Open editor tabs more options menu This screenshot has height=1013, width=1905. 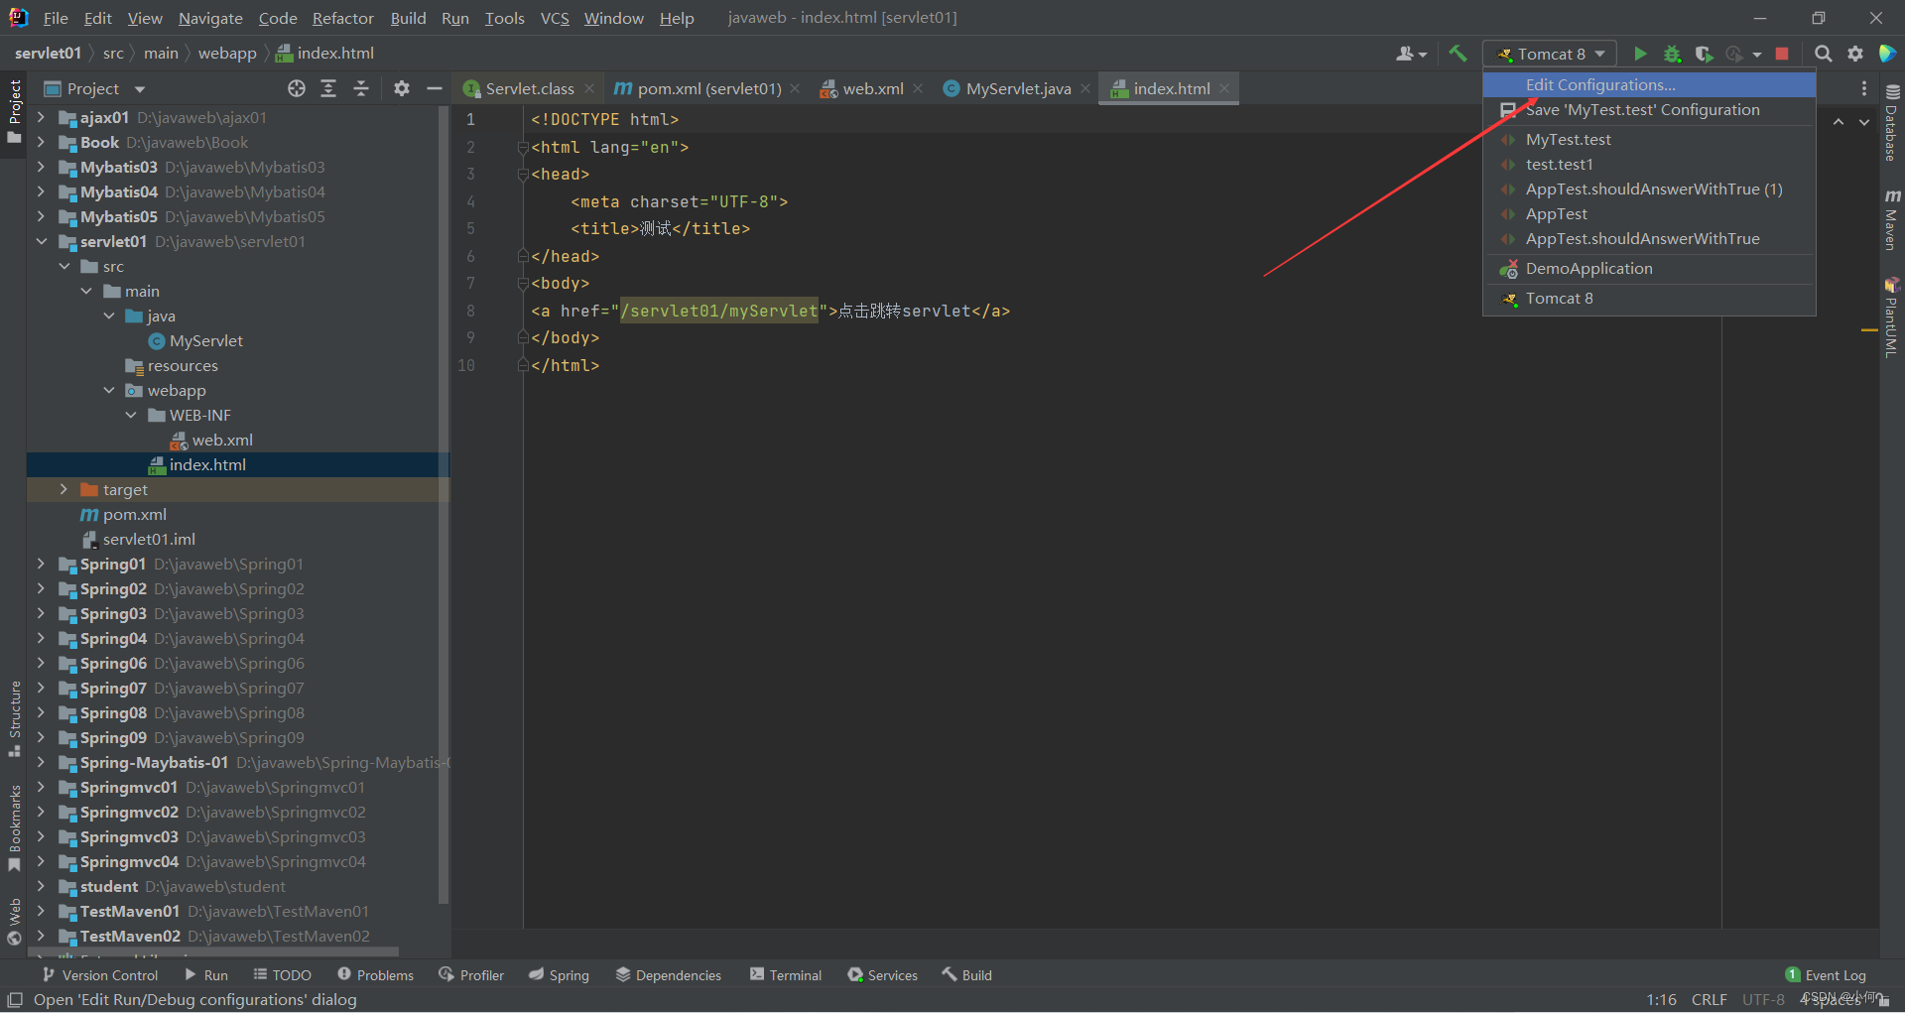1863,88
